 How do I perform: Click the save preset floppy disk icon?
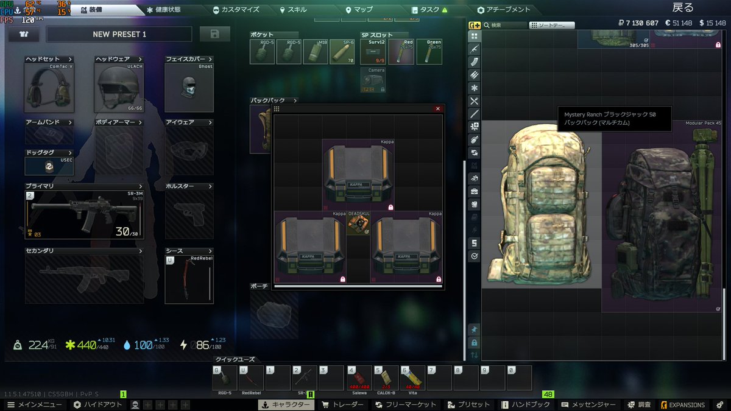[215, 34]
